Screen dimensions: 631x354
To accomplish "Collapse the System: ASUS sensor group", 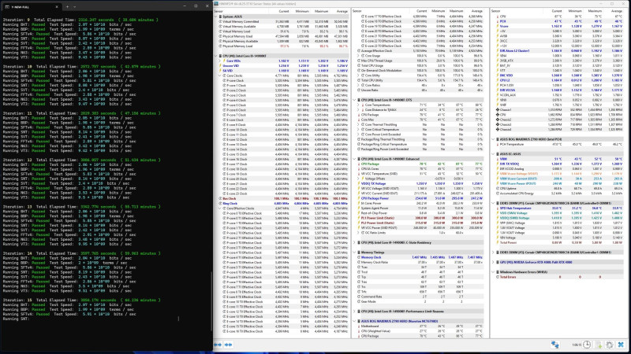I will click(x=216, y=17).
